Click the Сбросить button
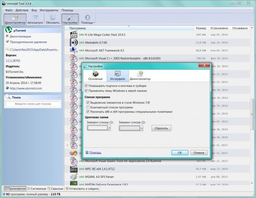The height and width of the screenshot is (198, 256). pyautogui.click(x=161, y=128)
